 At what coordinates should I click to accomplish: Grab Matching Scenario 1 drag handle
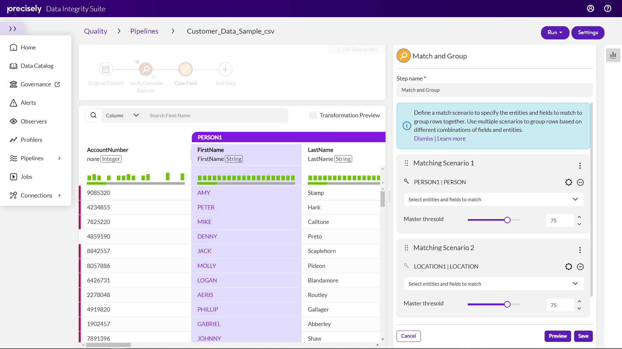coord(406,164)
